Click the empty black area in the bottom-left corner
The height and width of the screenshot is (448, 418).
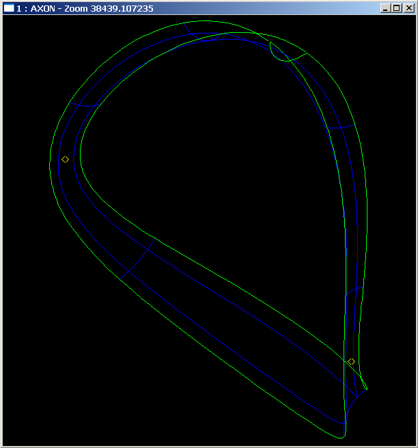[55, 396]
